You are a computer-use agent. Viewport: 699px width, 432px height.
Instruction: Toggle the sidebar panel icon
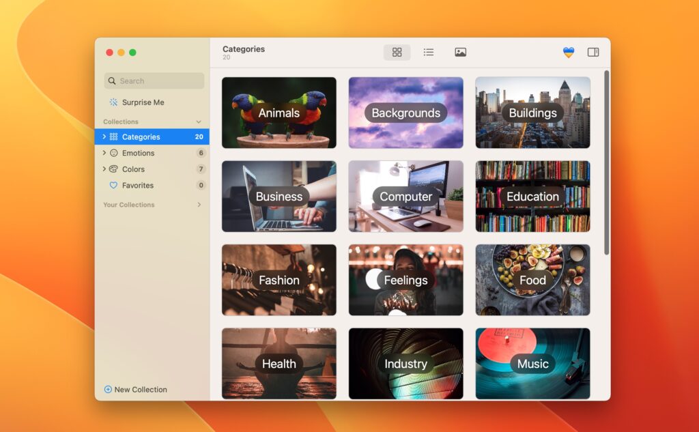click(593, 51)
